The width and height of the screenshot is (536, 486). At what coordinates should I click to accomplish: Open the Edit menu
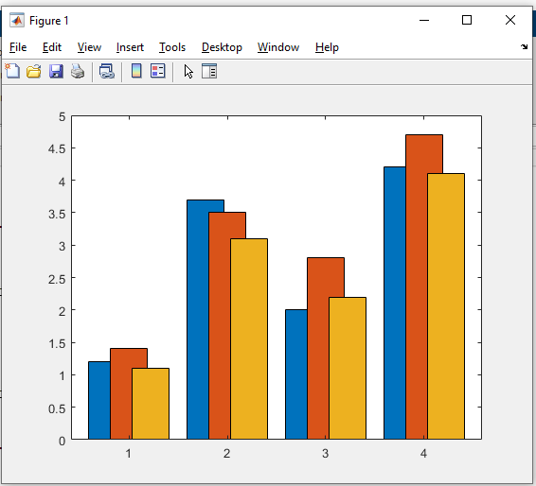tap(52, 47)
